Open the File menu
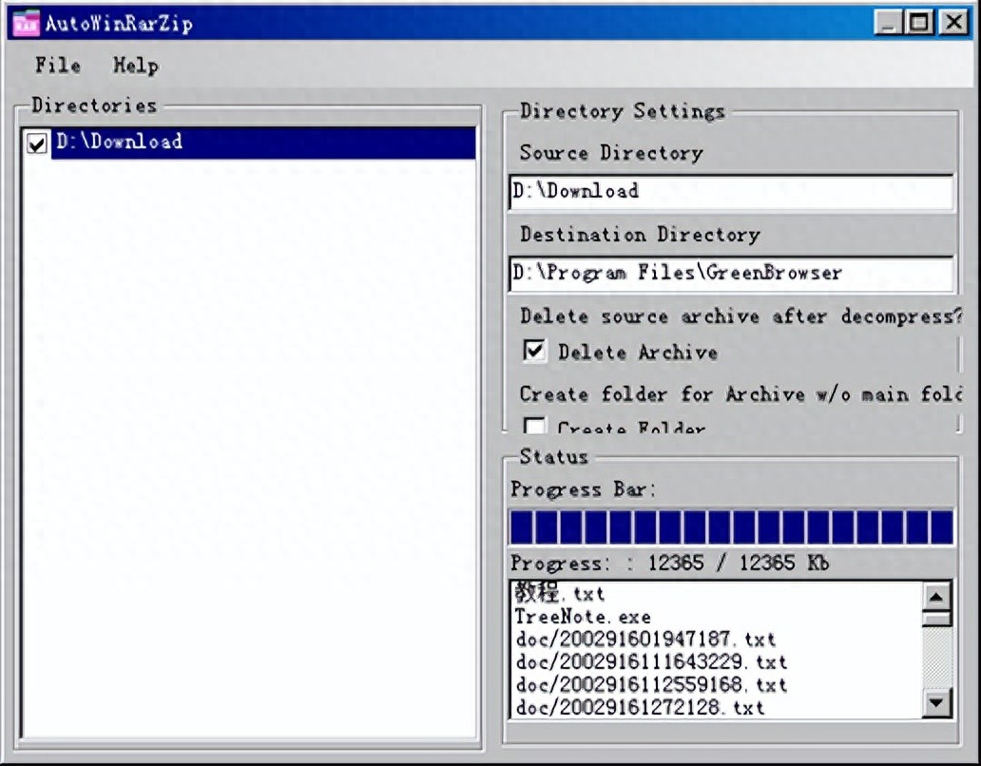981x766 pixels. pyautogui.click(x=58, y=66)
